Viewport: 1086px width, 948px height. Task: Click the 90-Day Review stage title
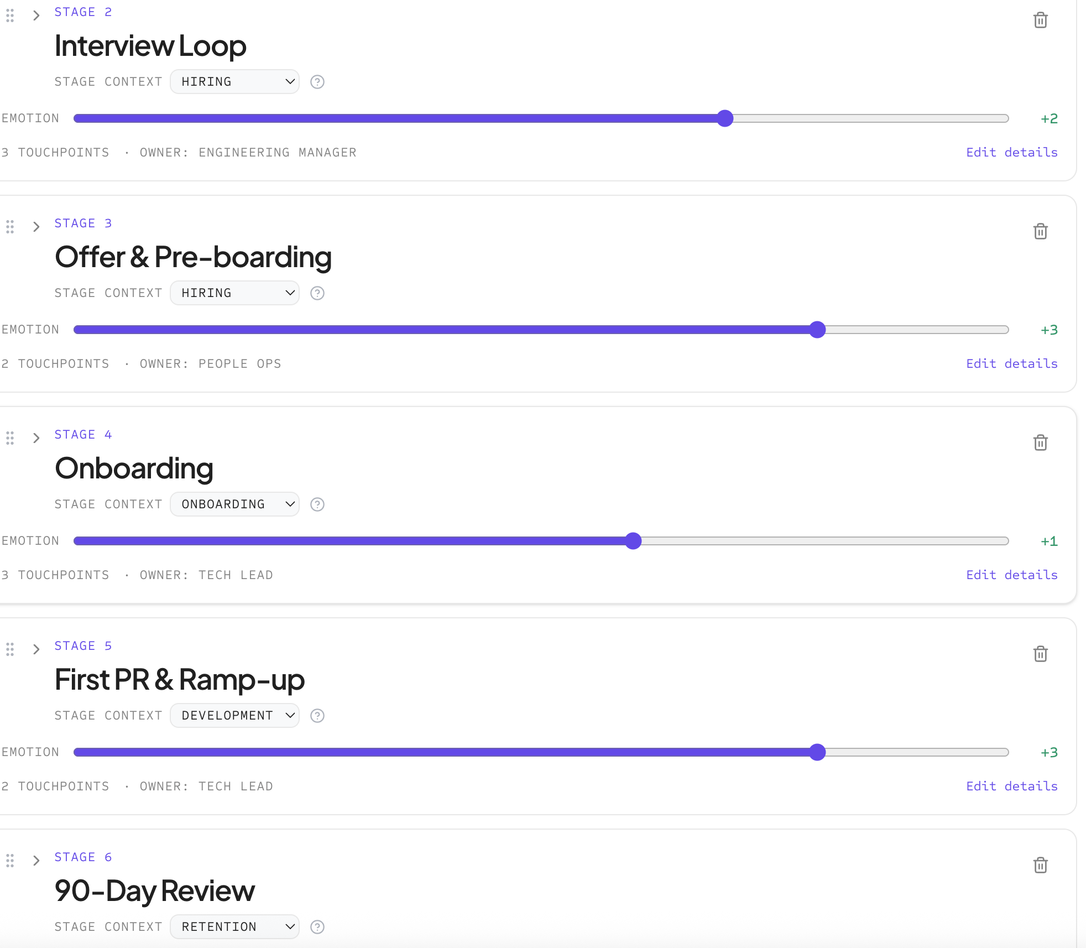tap(155, 891)
